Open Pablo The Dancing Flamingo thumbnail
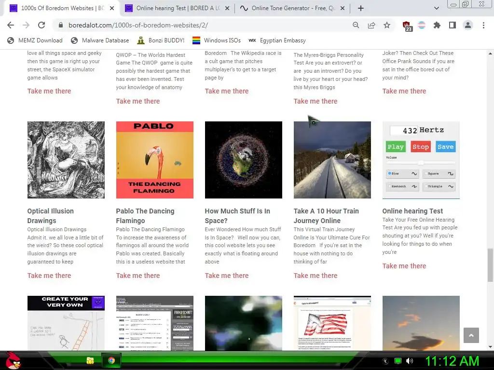 (155, 160)
